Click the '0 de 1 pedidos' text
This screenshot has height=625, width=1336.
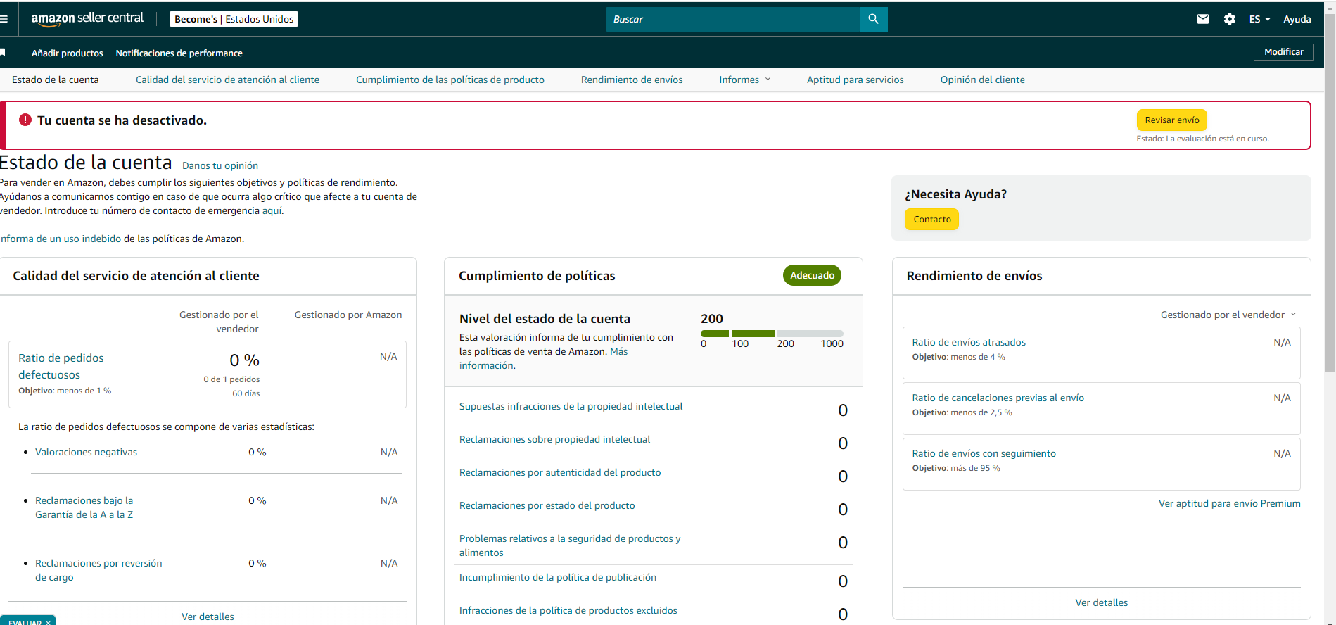(x=231, y=379)
